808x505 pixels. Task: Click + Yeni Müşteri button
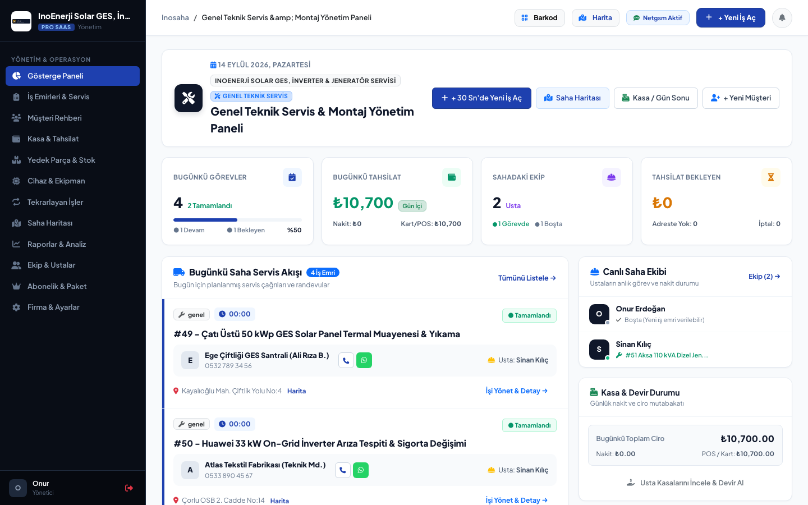pos(741,98)
